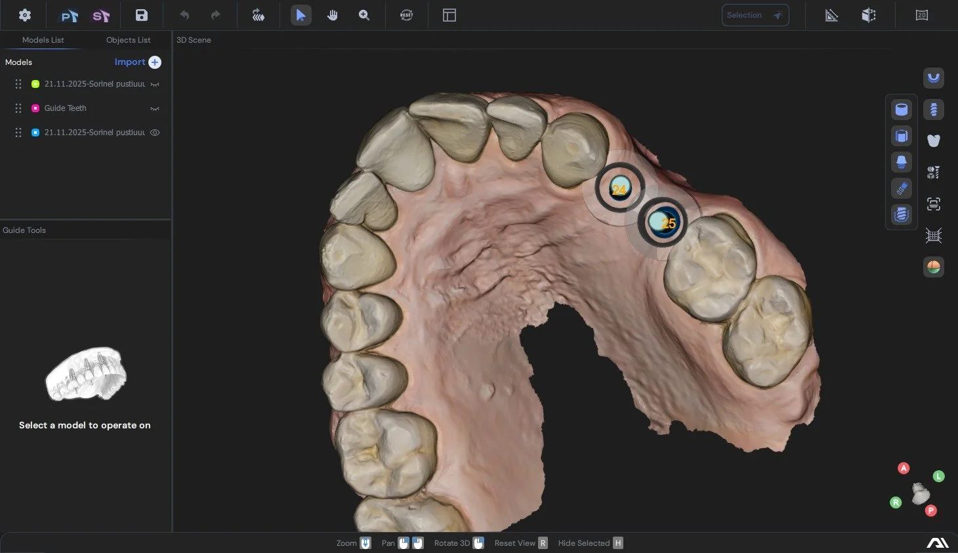Activate the magnifier zoom tool
The height and width of the screenshot is (553, 958).
(364, 14)
